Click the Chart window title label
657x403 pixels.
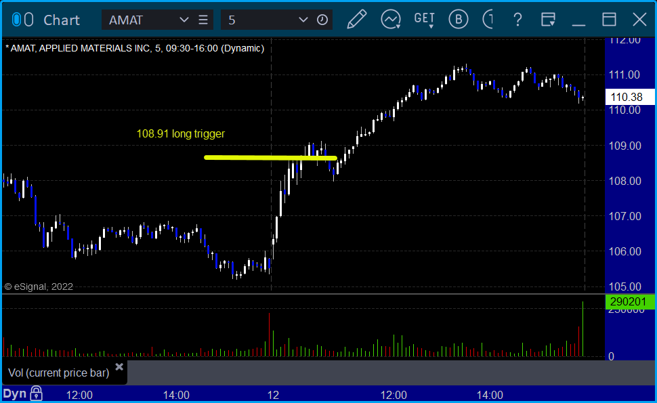point(62,20)
